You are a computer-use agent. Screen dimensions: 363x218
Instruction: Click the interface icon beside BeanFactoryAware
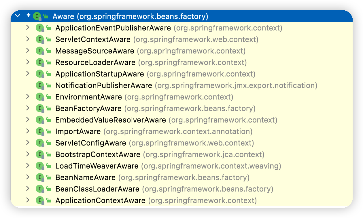point(39,108)
